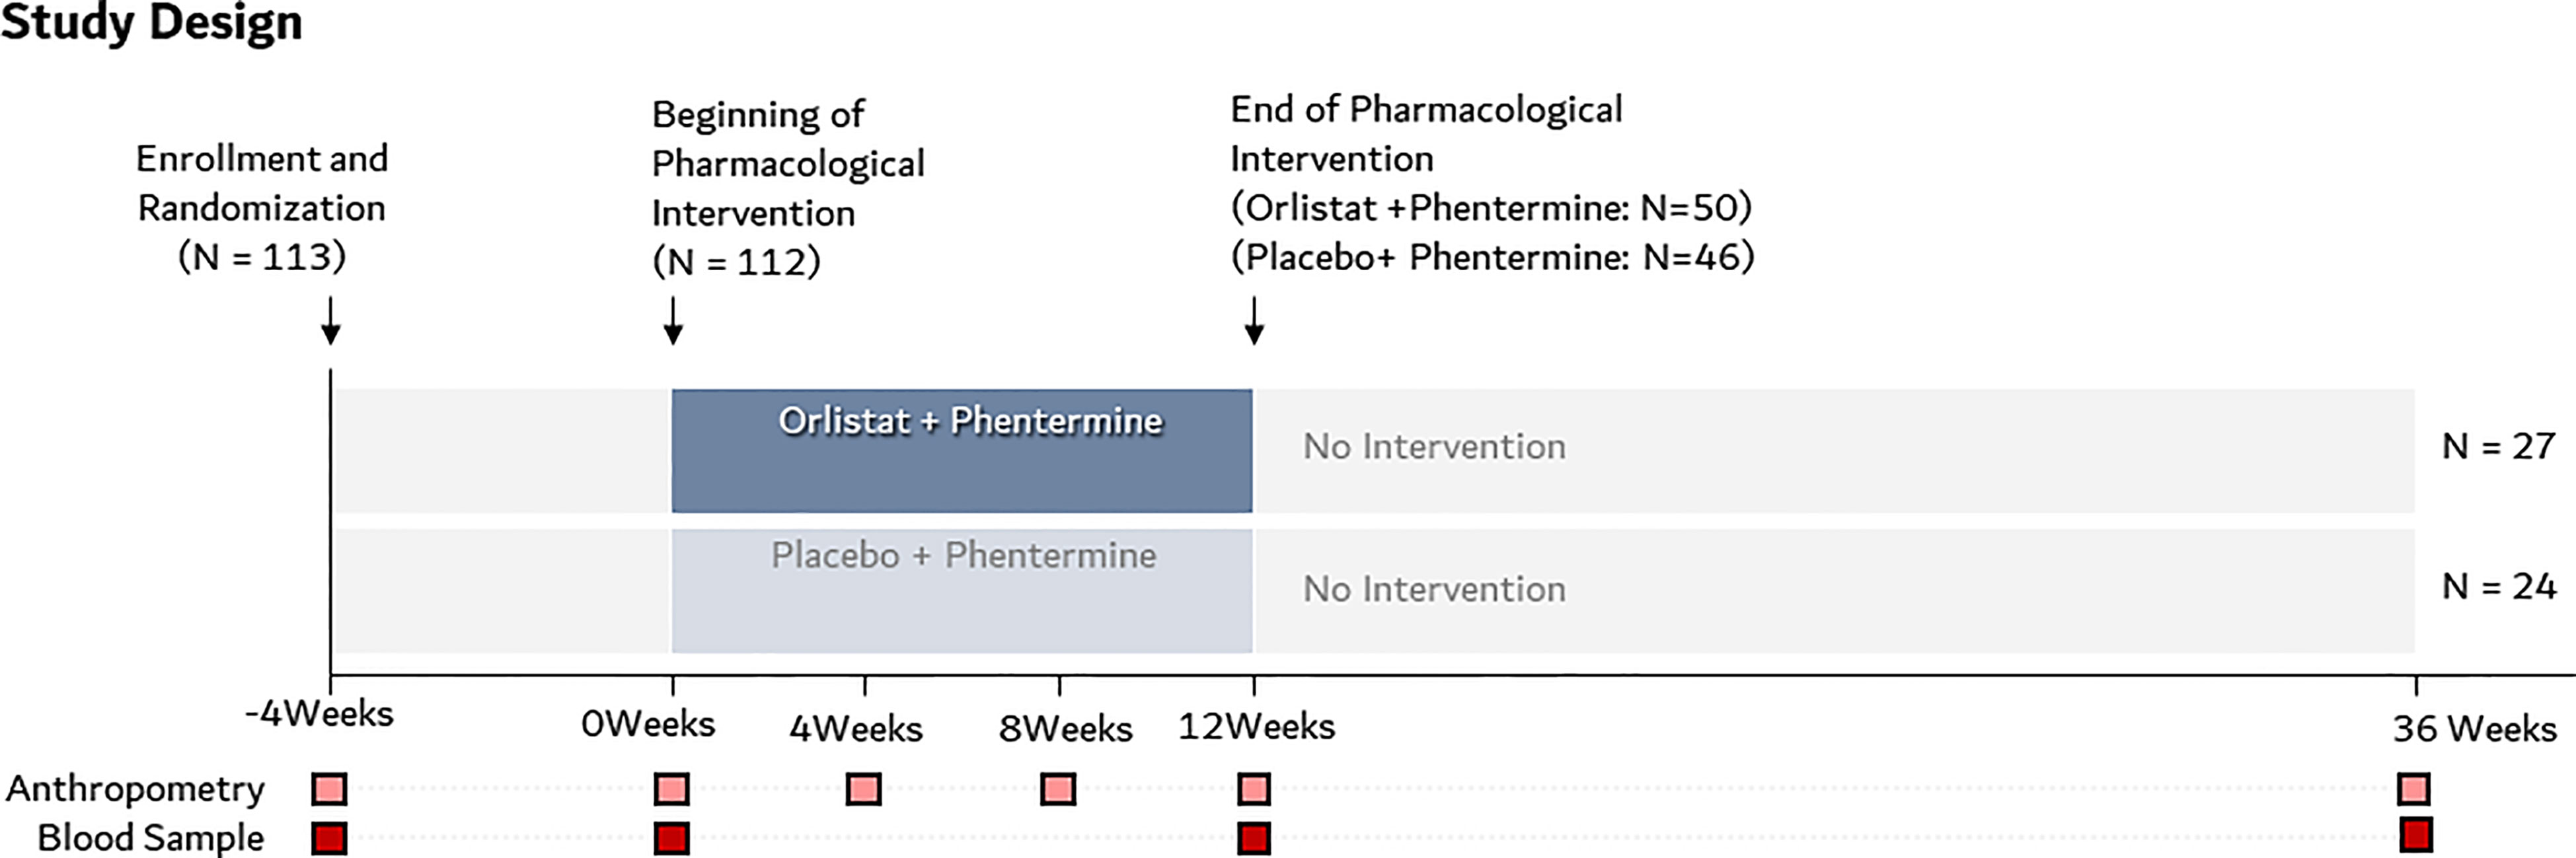Click the upper No Intervention text
2576x858 pixels.
pos(1434,446)
